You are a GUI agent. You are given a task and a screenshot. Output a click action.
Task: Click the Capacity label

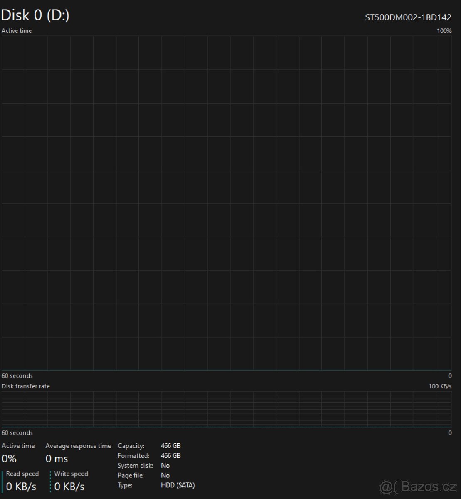click(131, 446)
